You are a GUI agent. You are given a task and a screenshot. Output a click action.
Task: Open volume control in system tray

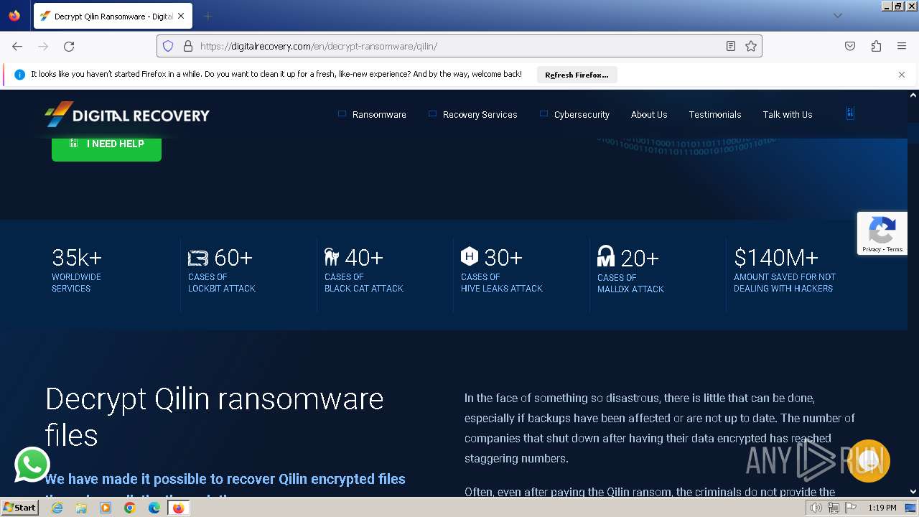tap(816, 508)
